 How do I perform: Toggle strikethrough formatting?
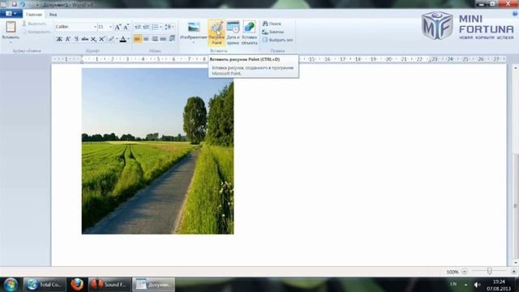(x=84, y=39)
